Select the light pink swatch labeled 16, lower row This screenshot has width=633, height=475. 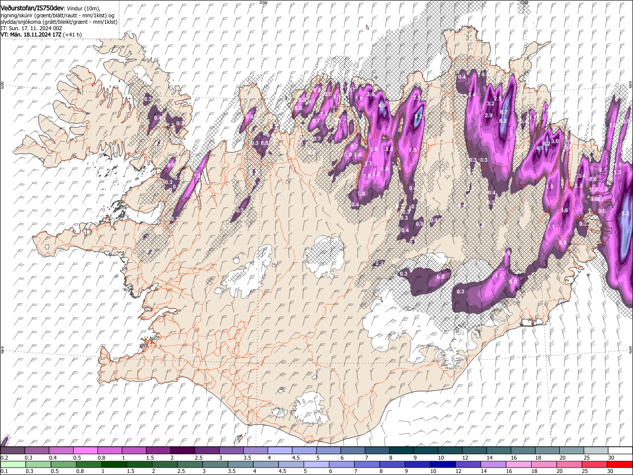click(519, 465)
